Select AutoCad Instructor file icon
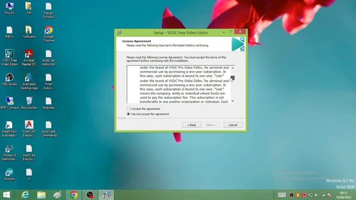 (x=48, y=58)
